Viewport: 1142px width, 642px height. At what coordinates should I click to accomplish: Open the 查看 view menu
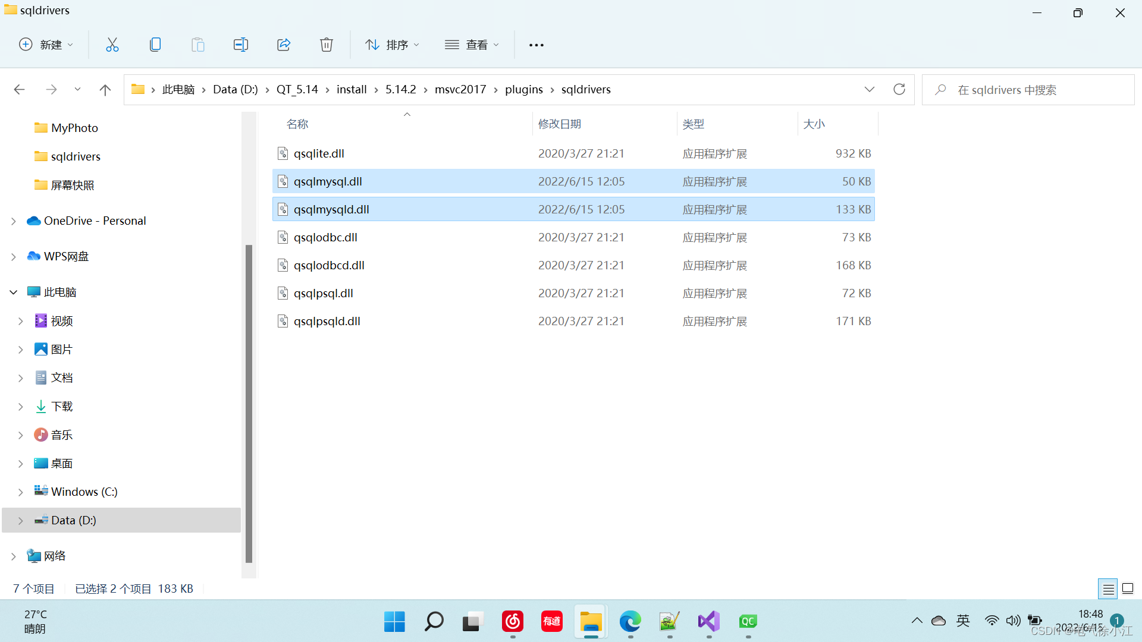pyautogui.click(x=472, y=45)
